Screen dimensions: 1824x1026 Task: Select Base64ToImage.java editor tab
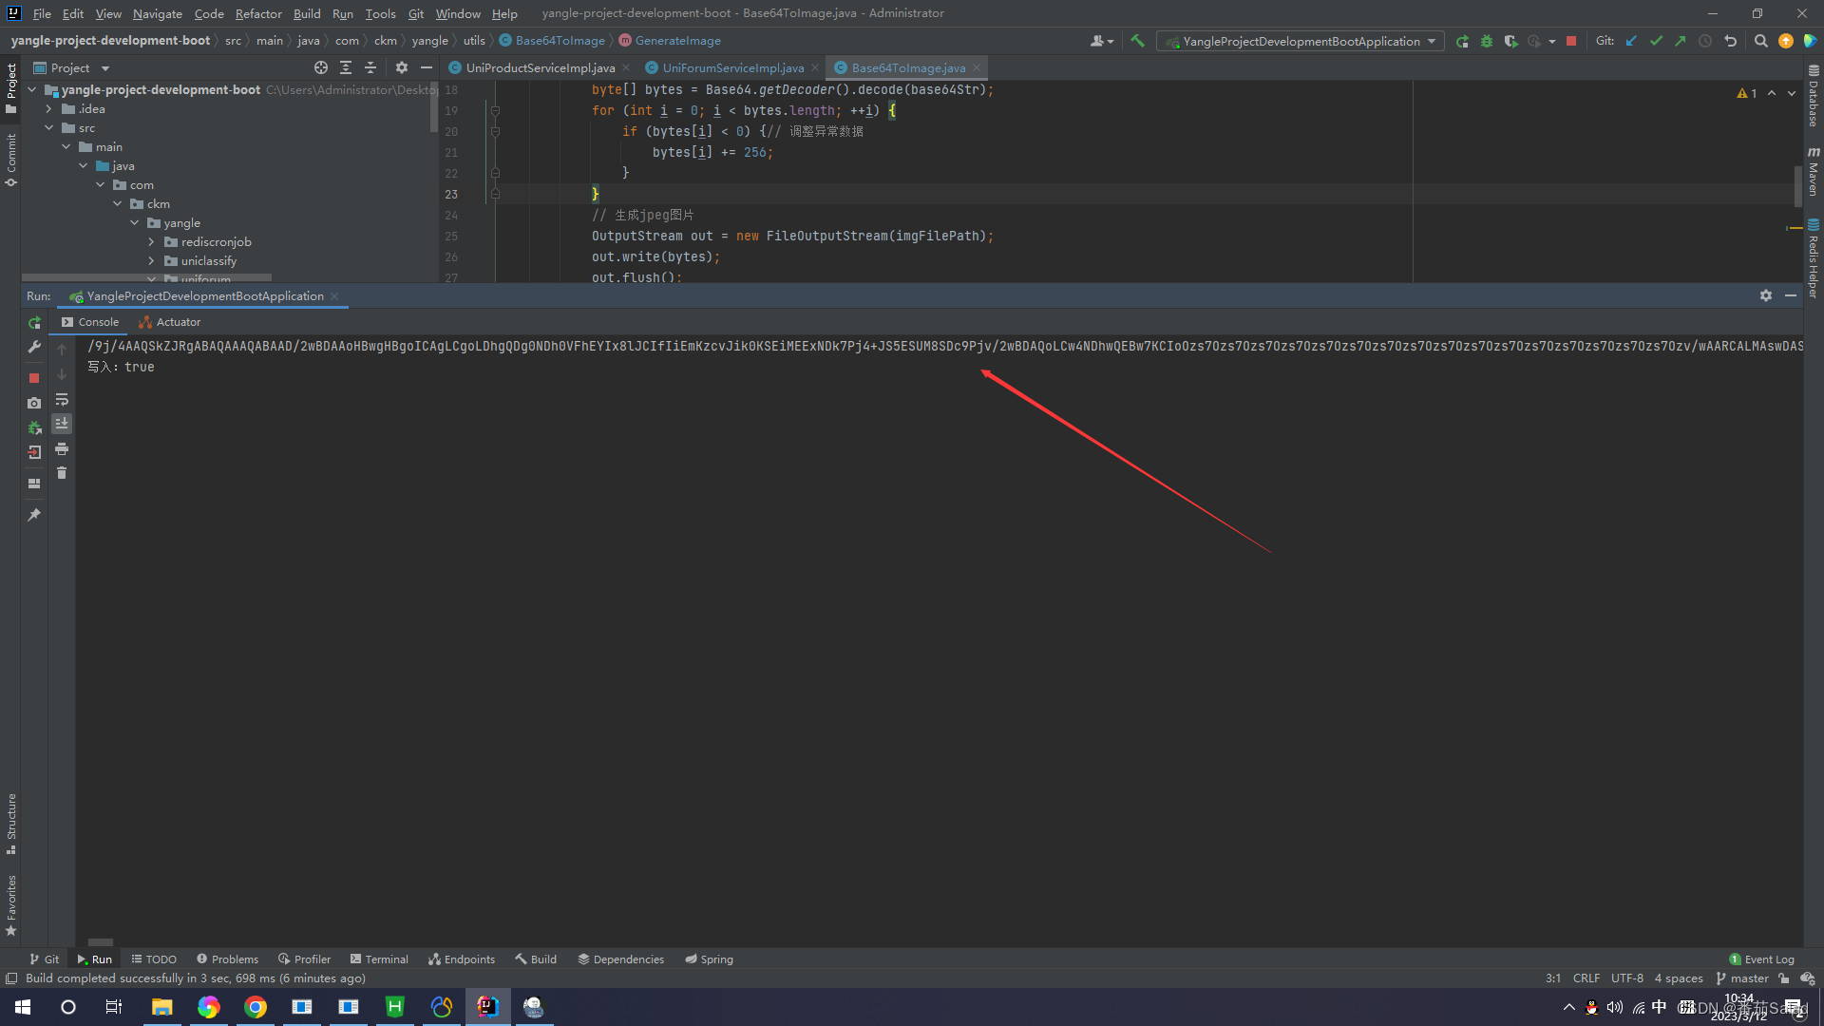point(907,67)
